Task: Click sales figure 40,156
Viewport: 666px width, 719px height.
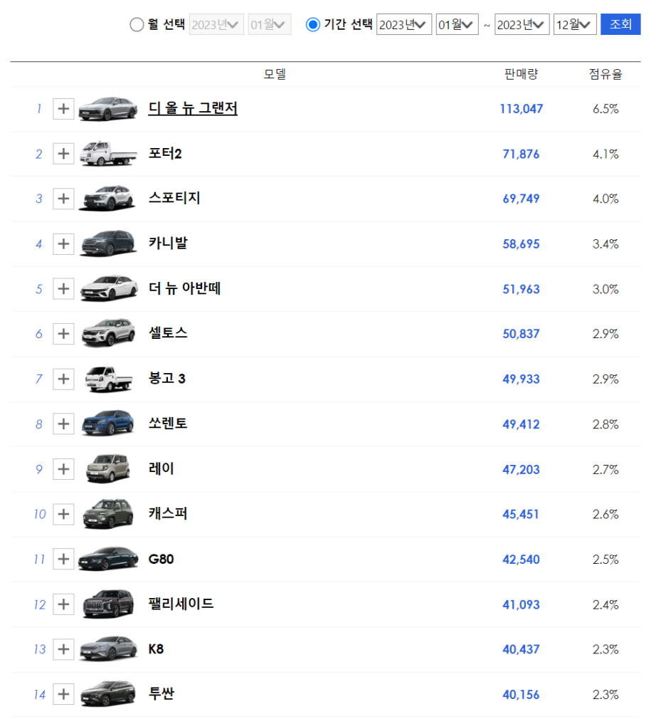Action: (x=521, y=694)
